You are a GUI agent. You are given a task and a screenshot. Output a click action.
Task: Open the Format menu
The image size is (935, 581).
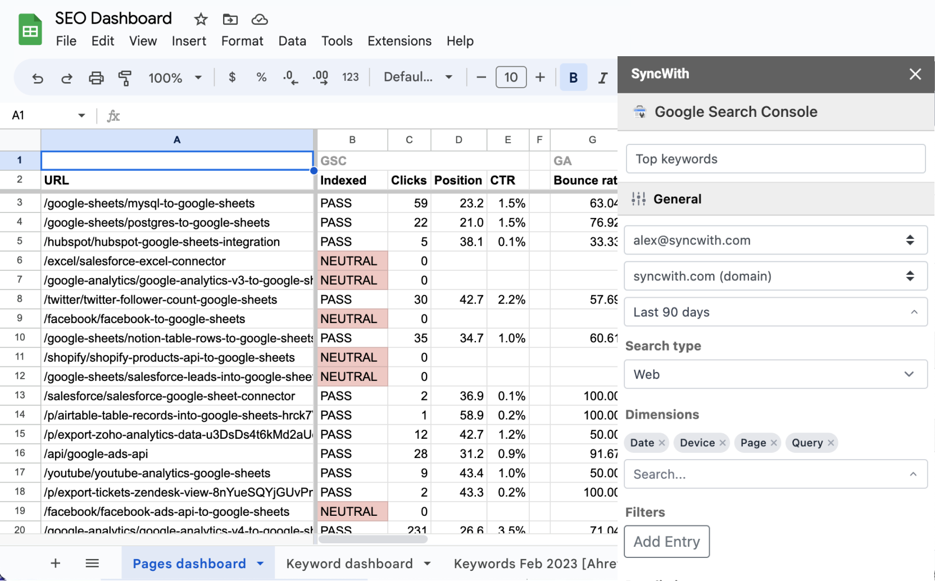tap(242, 40)
